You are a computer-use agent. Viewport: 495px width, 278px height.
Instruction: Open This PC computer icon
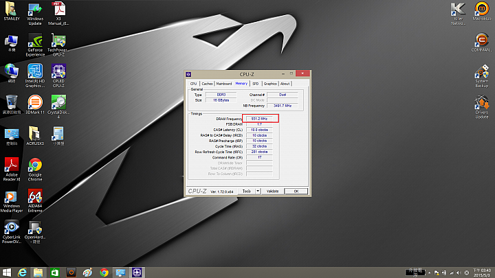click(x=12, y=43)
